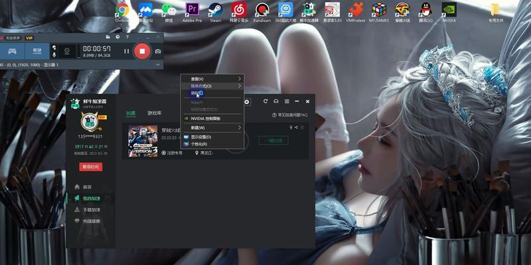Expand the 排序方式(O) submenu

click(x=212, y=86)
